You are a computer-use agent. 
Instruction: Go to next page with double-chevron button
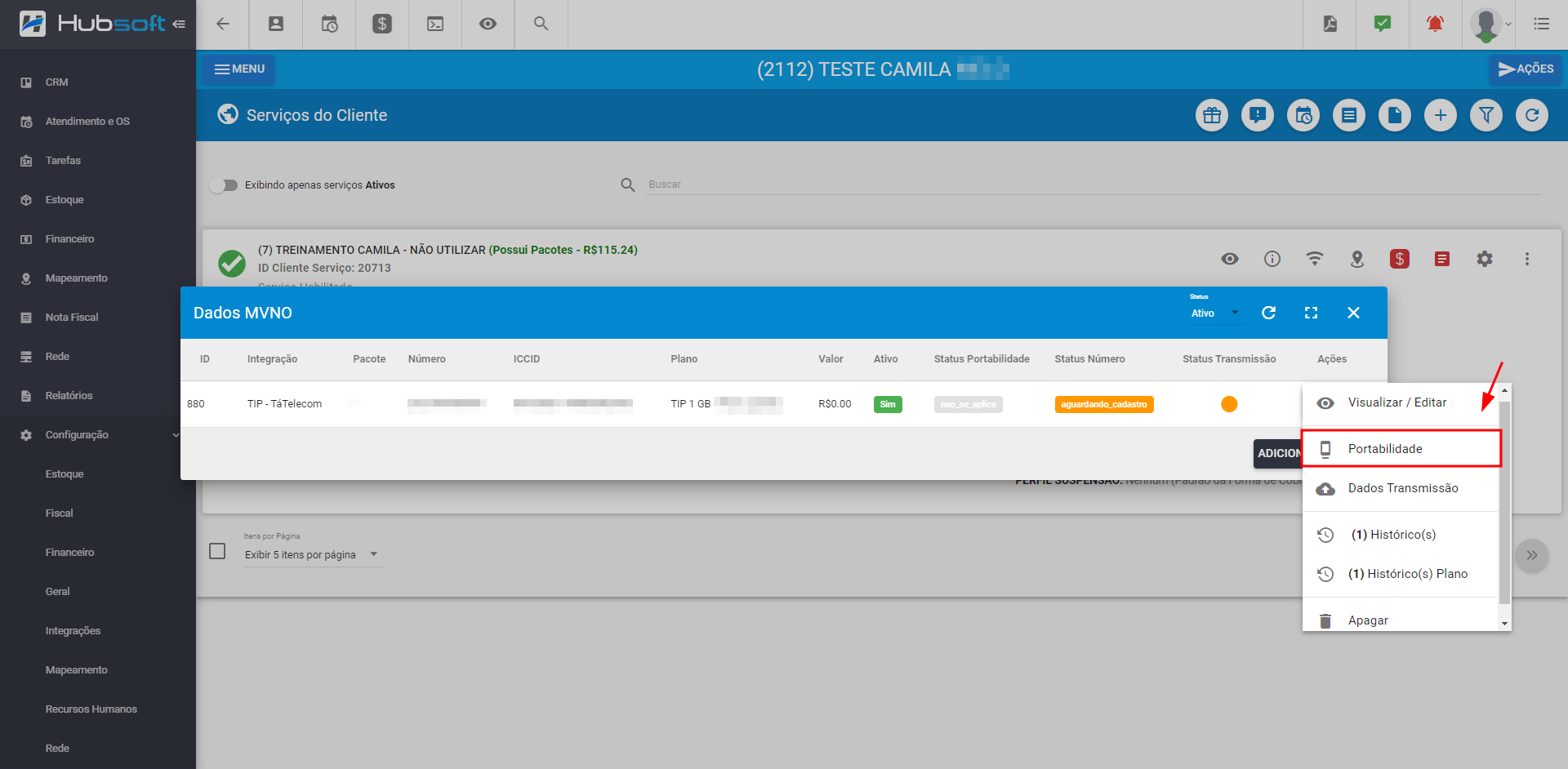tap(1532, 555)
